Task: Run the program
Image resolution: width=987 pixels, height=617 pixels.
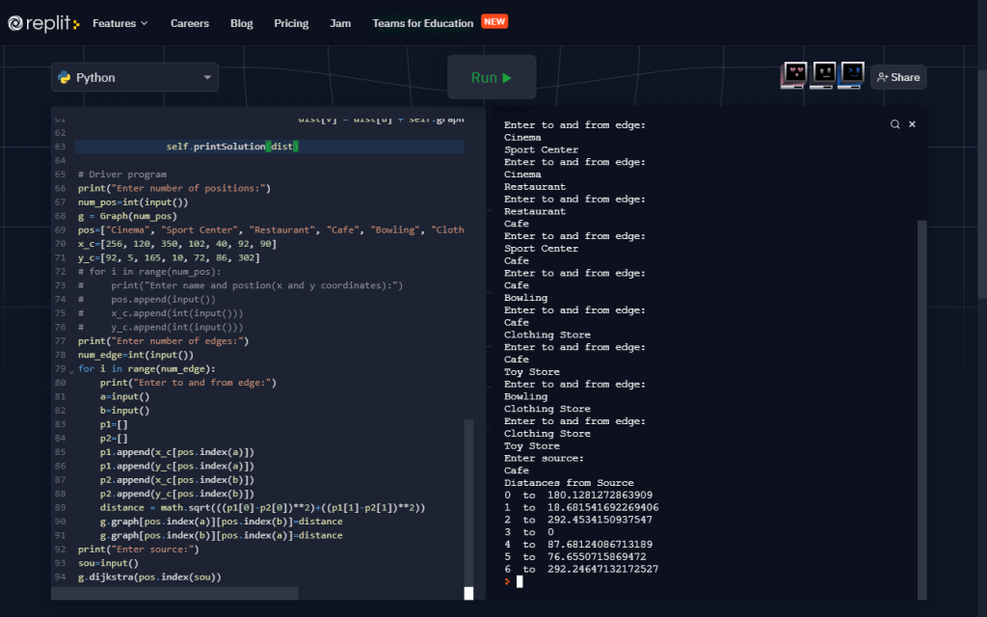Action: (x=492, y=77)
